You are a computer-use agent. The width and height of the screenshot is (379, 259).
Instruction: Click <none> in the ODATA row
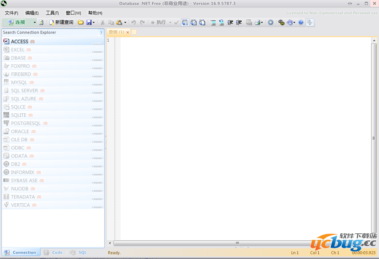[97, 158]
